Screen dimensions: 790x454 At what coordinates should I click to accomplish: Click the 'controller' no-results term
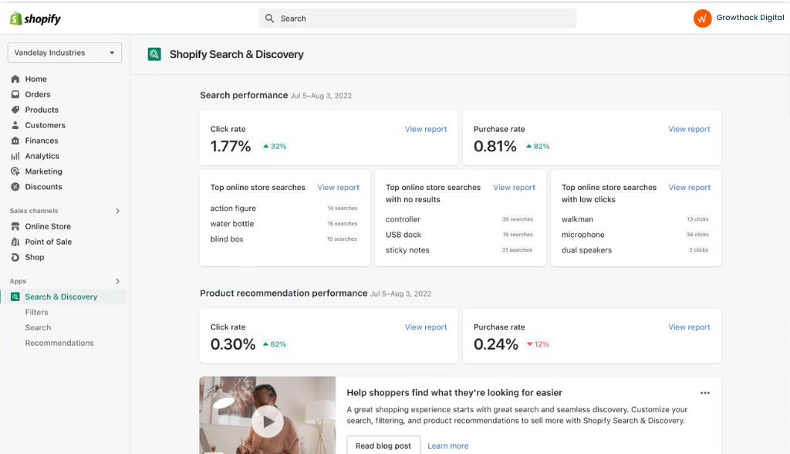point(403,219)
